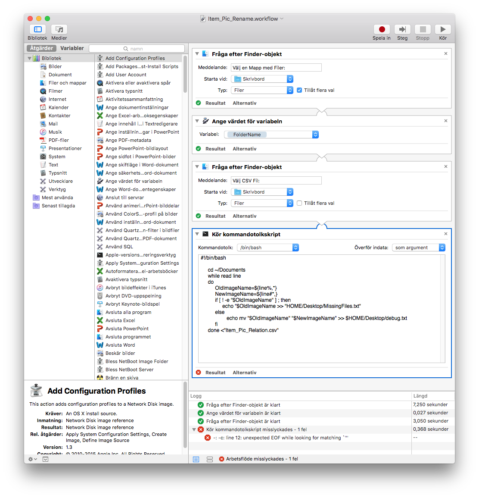Select Avbryt bildeffekter i iTunes action
The image size is (479, 498).
135,288
